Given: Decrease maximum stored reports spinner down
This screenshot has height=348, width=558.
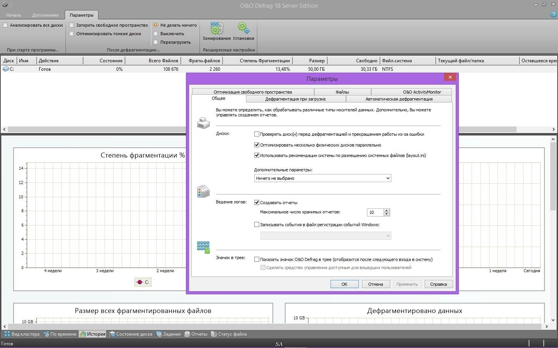Looking at the screenshot, I should [386, 214].
